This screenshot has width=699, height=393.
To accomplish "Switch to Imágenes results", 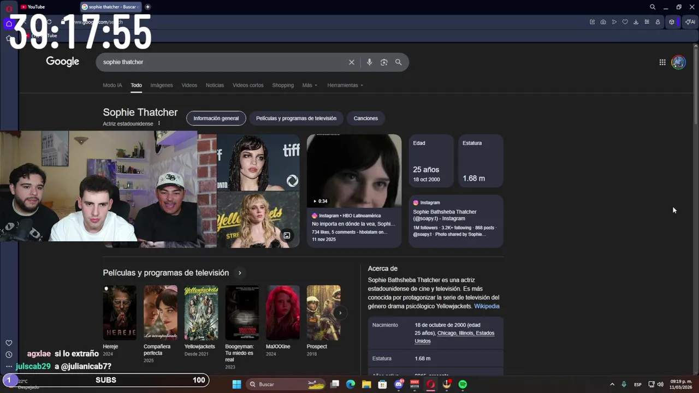I will [162, 85].
